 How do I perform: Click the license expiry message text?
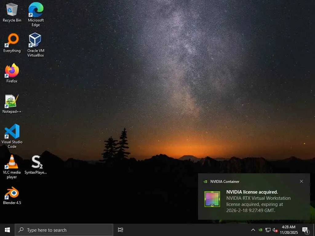(x=258, y=204)
